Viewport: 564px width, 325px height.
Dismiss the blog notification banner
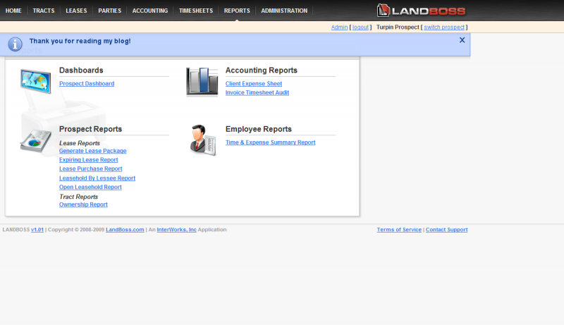tap(462, 40)
